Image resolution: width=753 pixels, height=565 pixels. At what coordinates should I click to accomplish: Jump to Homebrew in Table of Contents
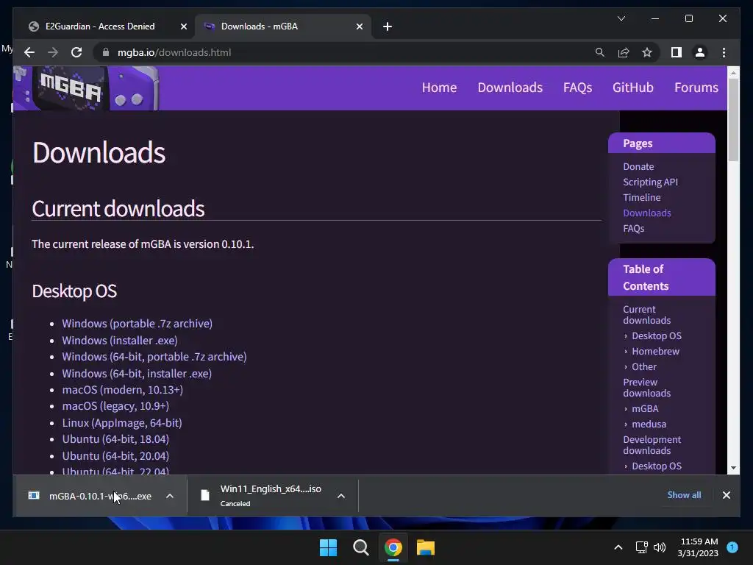(655, 351)
